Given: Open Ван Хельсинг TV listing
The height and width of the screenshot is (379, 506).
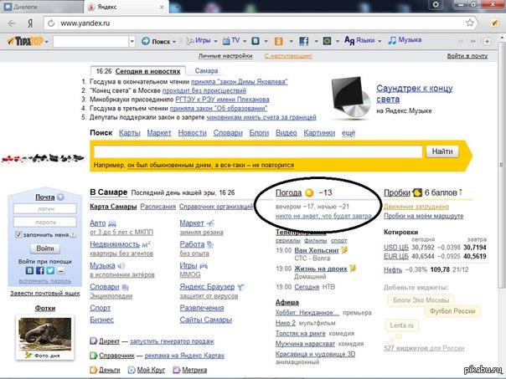Looking at the screenshot, I should 317,250.
